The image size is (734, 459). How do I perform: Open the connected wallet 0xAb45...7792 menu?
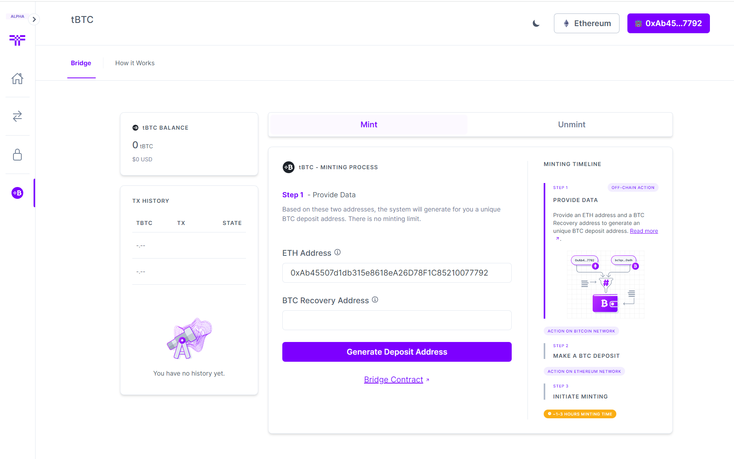coord(668,23)
